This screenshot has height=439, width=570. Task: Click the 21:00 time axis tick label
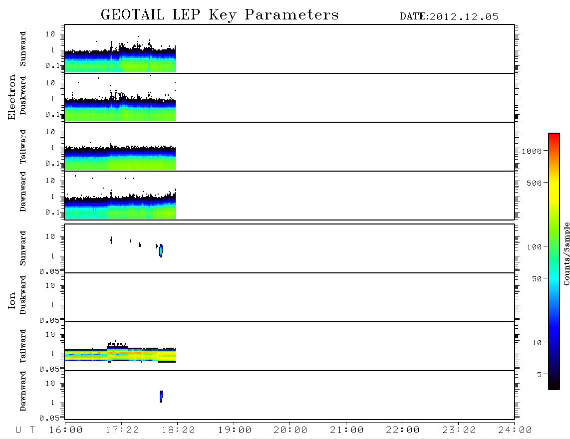coord(347,431)
